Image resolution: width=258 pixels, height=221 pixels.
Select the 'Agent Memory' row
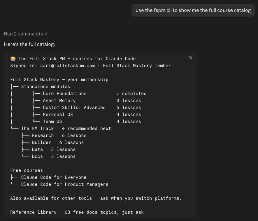[x=59, y=101]
